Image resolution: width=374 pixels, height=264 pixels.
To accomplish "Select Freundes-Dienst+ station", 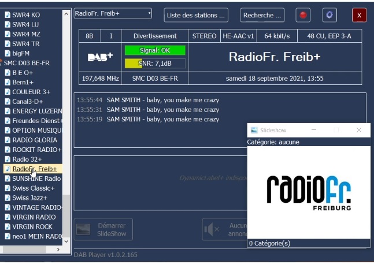I will (37, 121).
